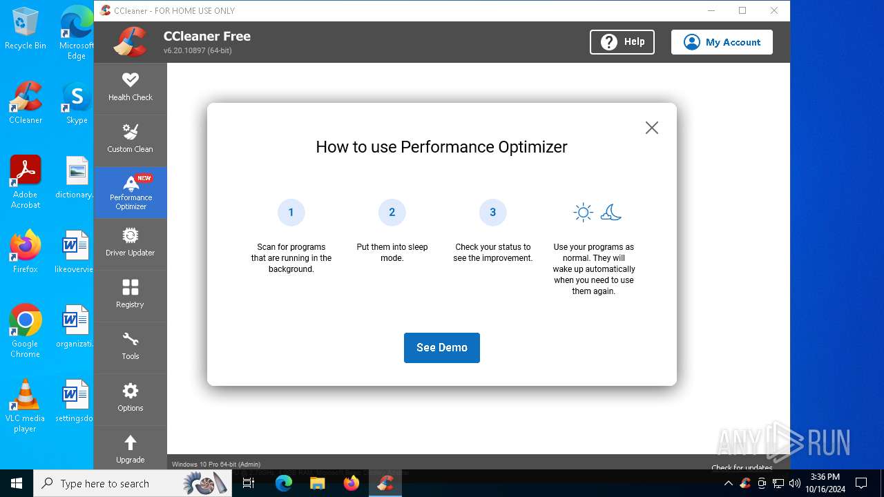Open Windows Start menu
This screenshot has width=884, height=497.
(x=17, y=483)
